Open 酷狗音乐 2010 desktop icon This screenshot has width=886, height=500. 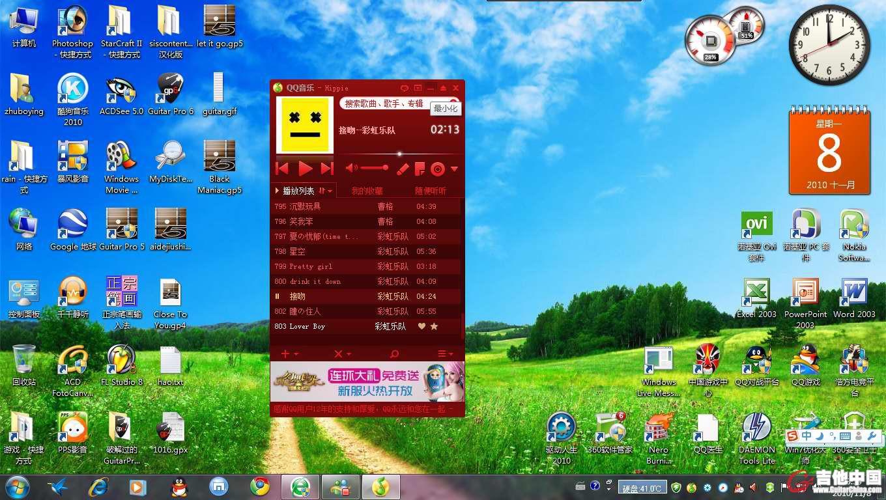(72, 100)
